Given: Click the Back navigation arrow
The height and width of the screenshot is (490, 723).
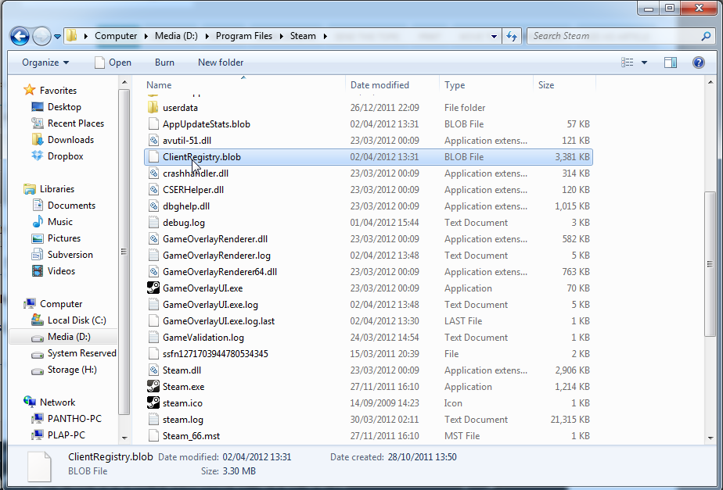Looking at the screenshot, I should coord(19,36).
